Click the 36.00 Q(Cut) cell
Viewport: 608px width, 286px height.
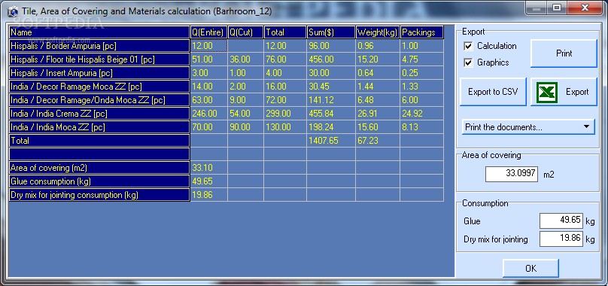tap(245, 59)
